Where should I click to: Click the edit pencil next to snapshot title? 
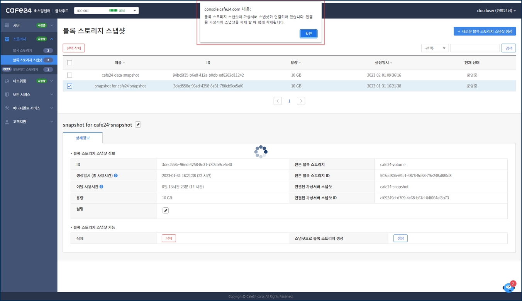click(x=138, y=124)
